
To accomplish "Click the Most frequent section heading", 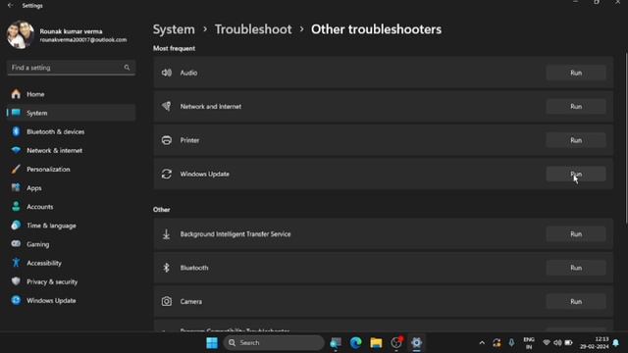I will pos(174,48).
